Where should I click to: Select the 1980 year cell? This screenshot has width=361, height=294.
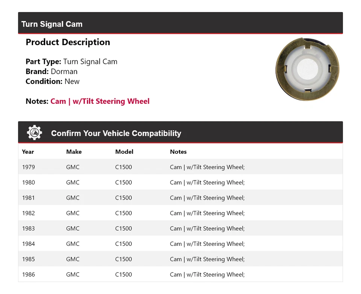29,182
